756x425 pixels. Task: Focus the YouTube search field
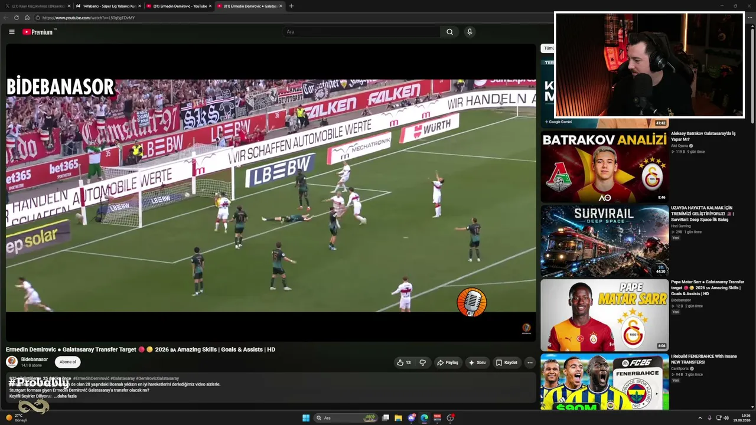click(361, 32)
